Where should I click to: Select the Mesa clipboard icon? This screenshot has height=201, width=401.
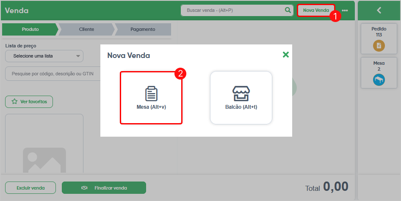pos(151,94)
